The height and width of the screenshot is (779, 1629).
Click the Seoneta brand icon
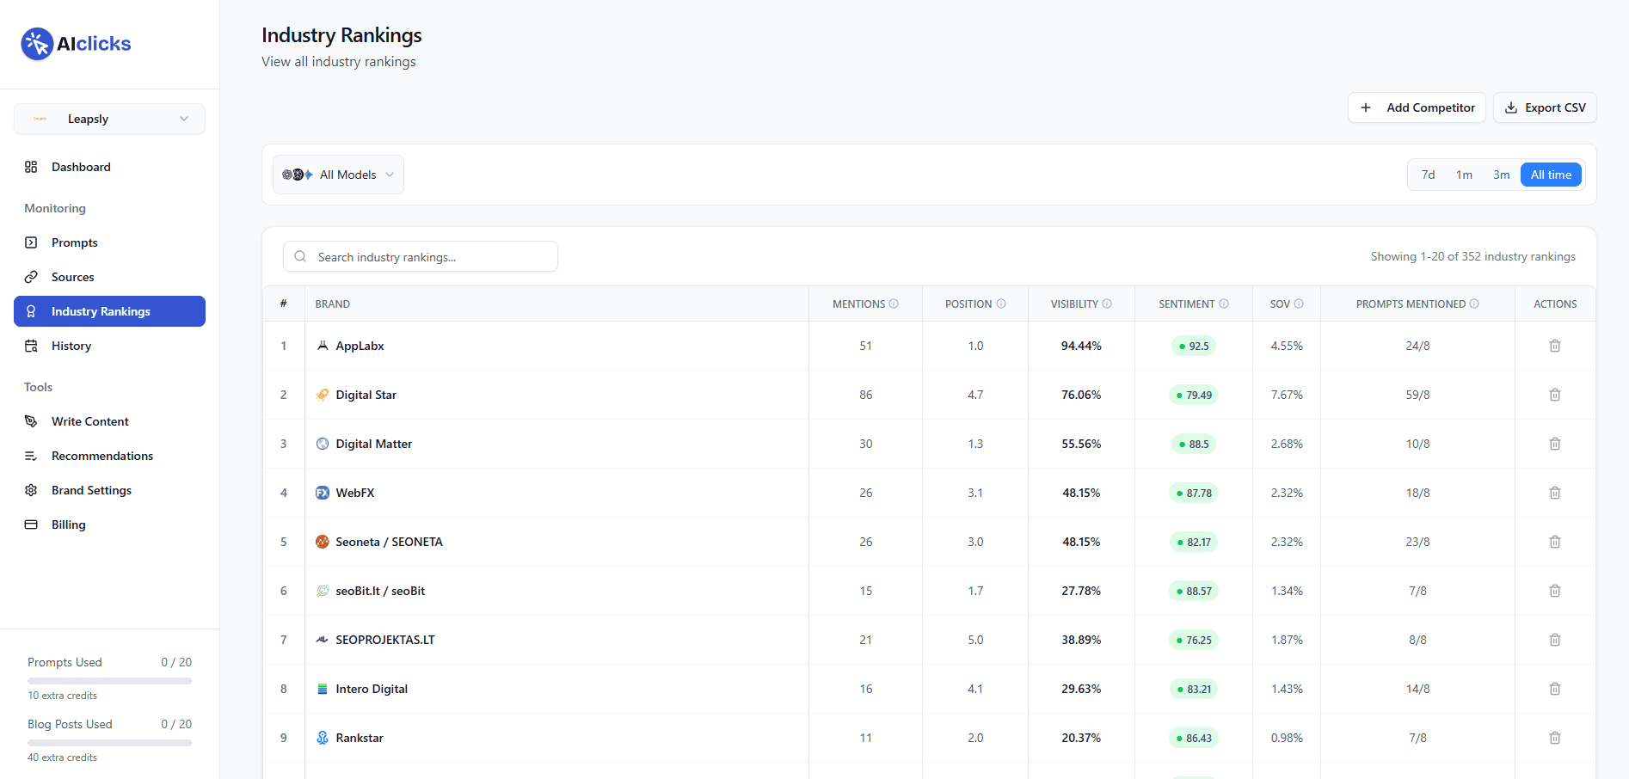click(323, 542)
